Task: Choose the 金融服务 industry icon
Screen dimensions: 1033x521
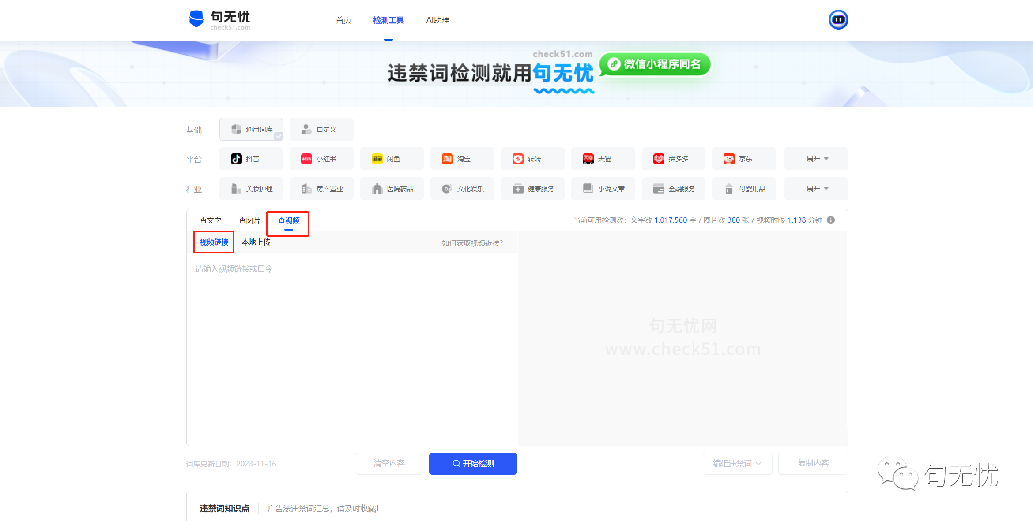Action: [x=659, y=189]
